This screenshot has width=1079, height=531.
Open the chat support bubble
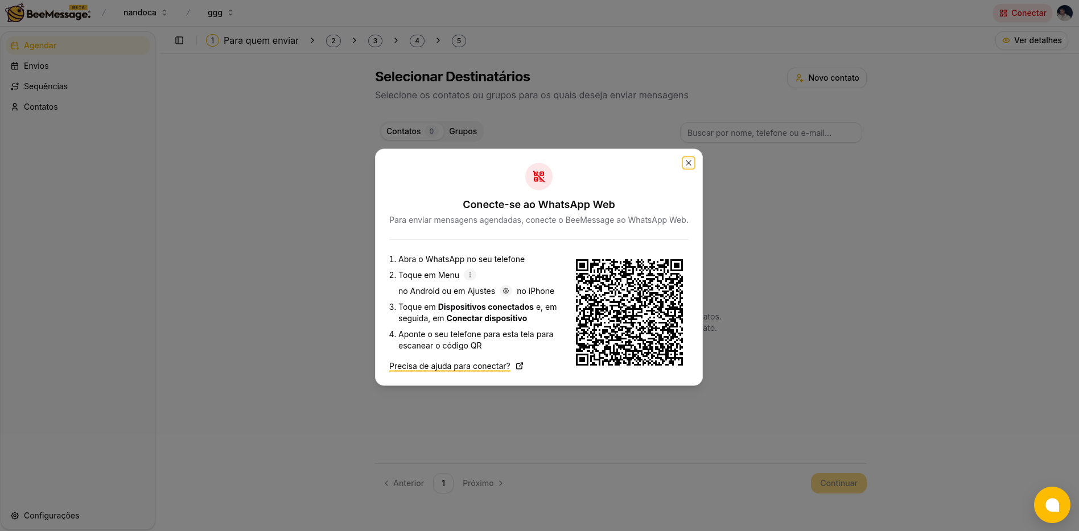pos(1052,504)
